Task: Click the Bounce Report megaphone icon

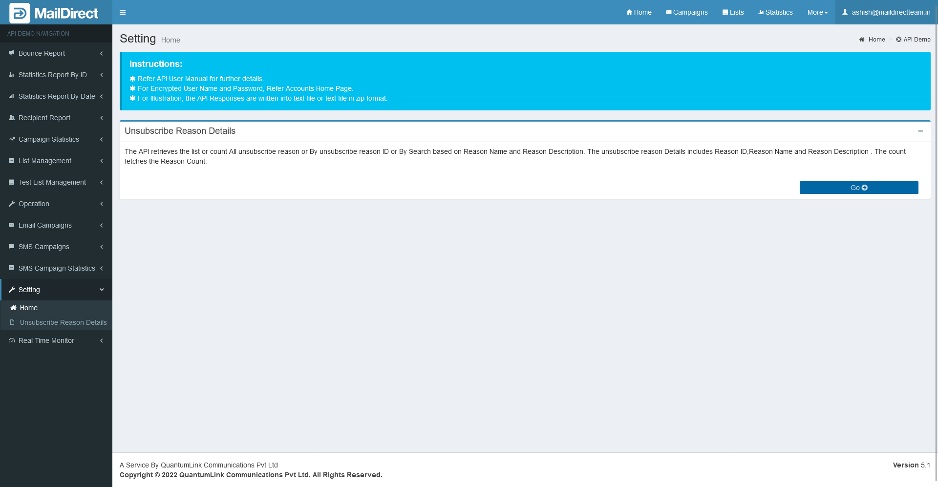Action: pyautogui.click(x=12, y=53)
